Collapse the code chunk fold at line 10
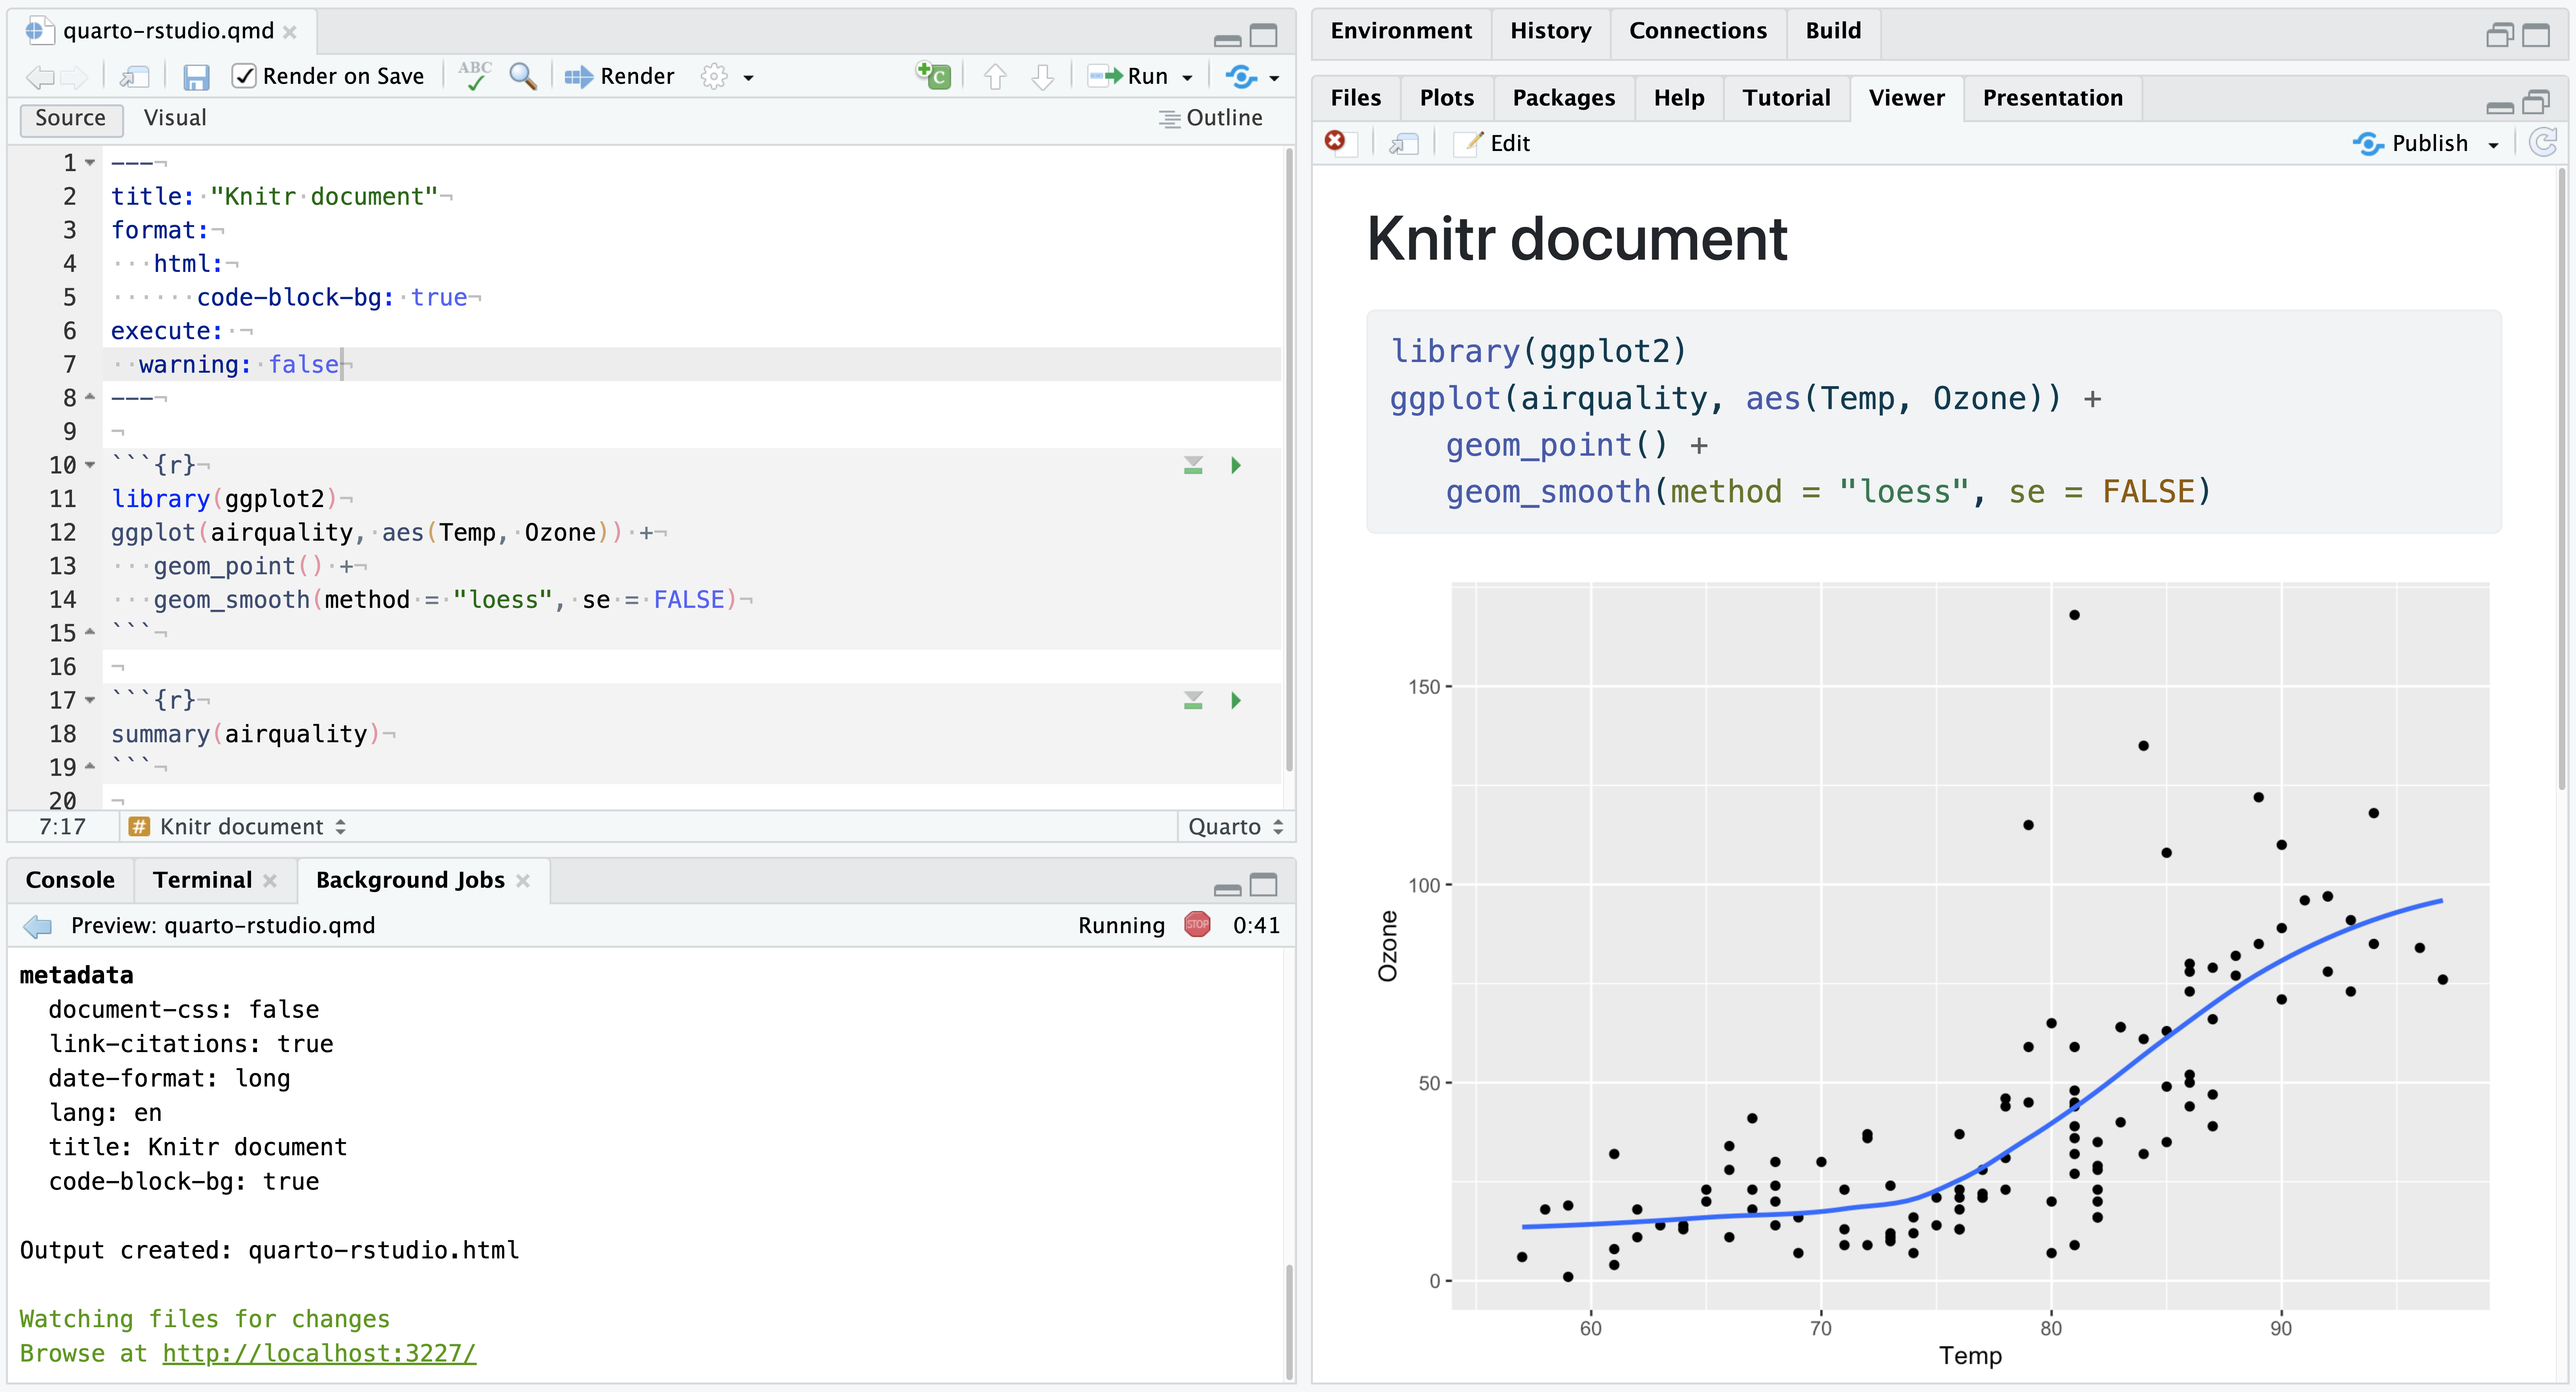 click(x=90, y=465)
